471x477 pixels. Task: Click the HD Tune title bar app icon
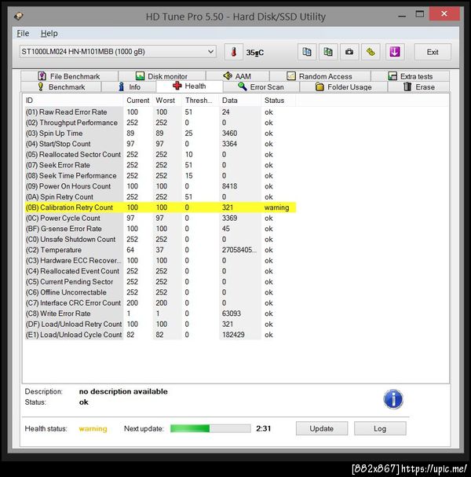tap(19, 16)
